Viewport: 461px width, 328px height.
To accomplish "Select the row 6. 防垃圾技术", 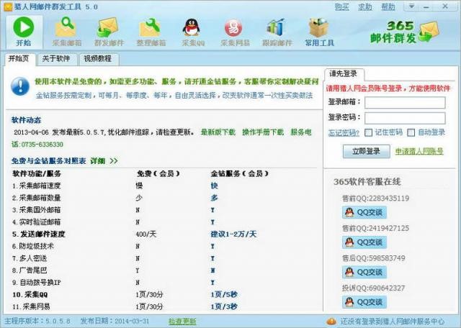I will coord(165,246).
